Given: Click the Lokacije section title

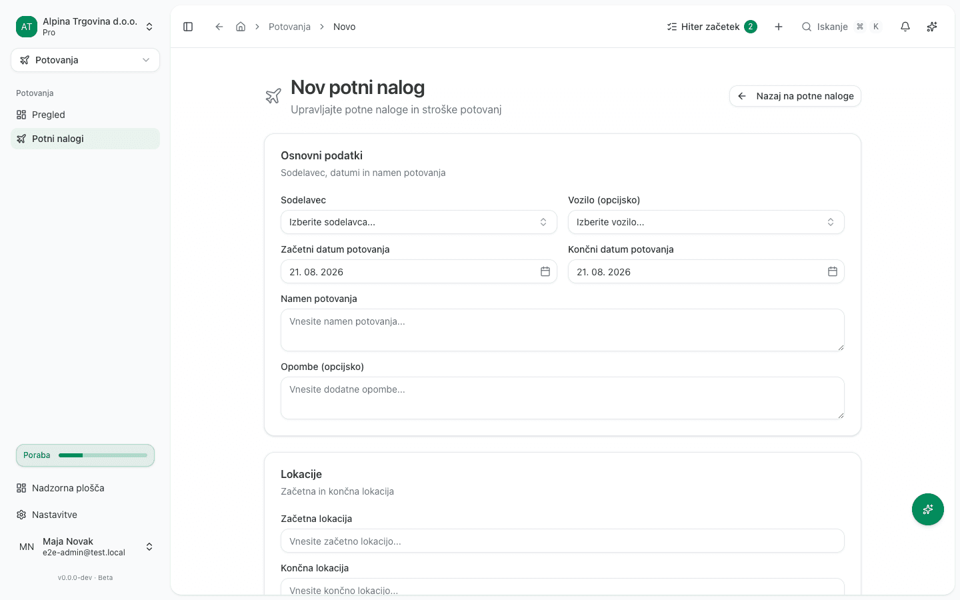Looking at the screenshot, I should pos(301,474).
